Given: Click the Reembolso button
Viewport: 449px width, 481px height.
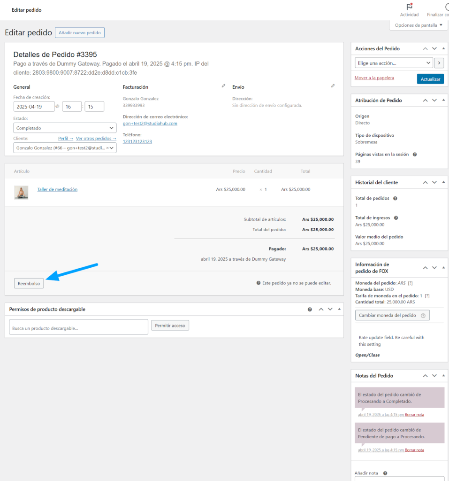Looking at the screenshot, I should point(29,283).
